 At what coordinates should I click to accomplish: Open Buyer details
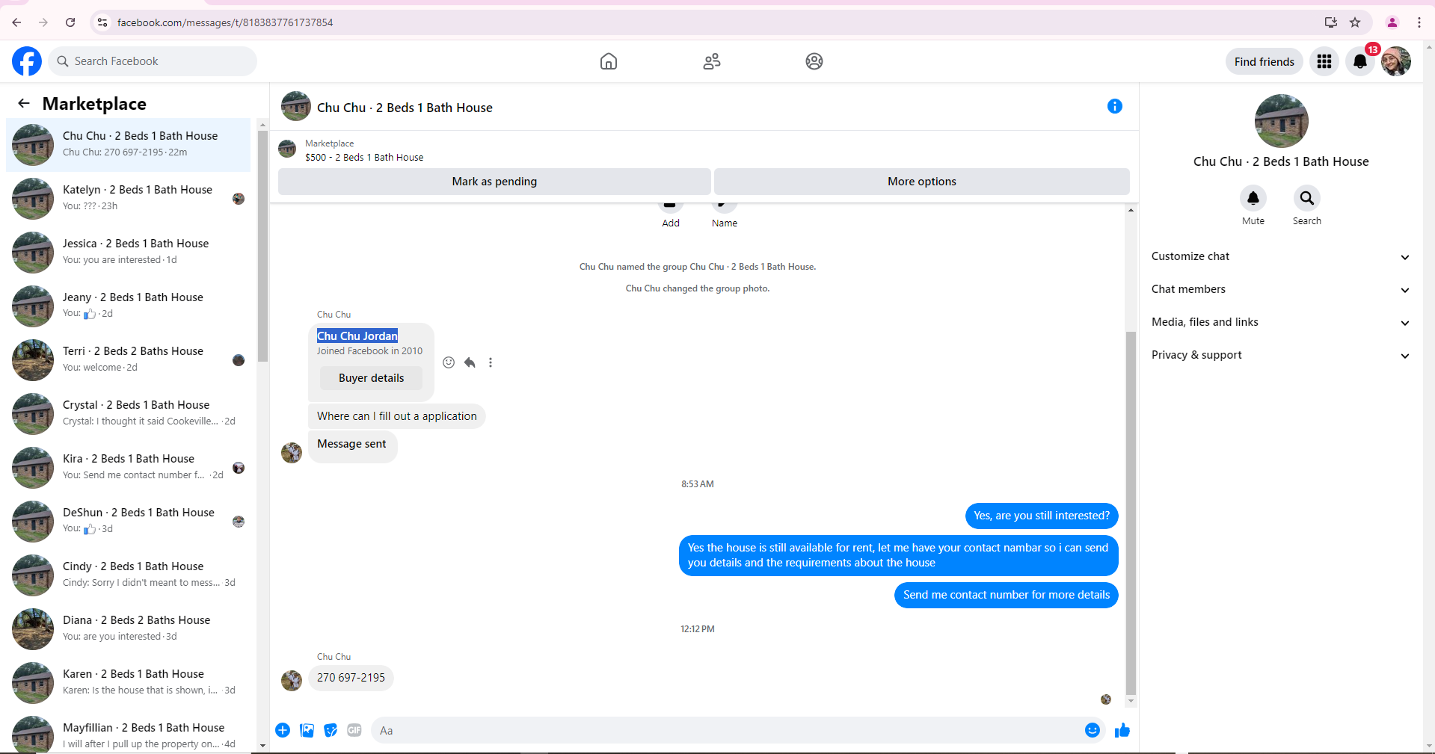371,378
